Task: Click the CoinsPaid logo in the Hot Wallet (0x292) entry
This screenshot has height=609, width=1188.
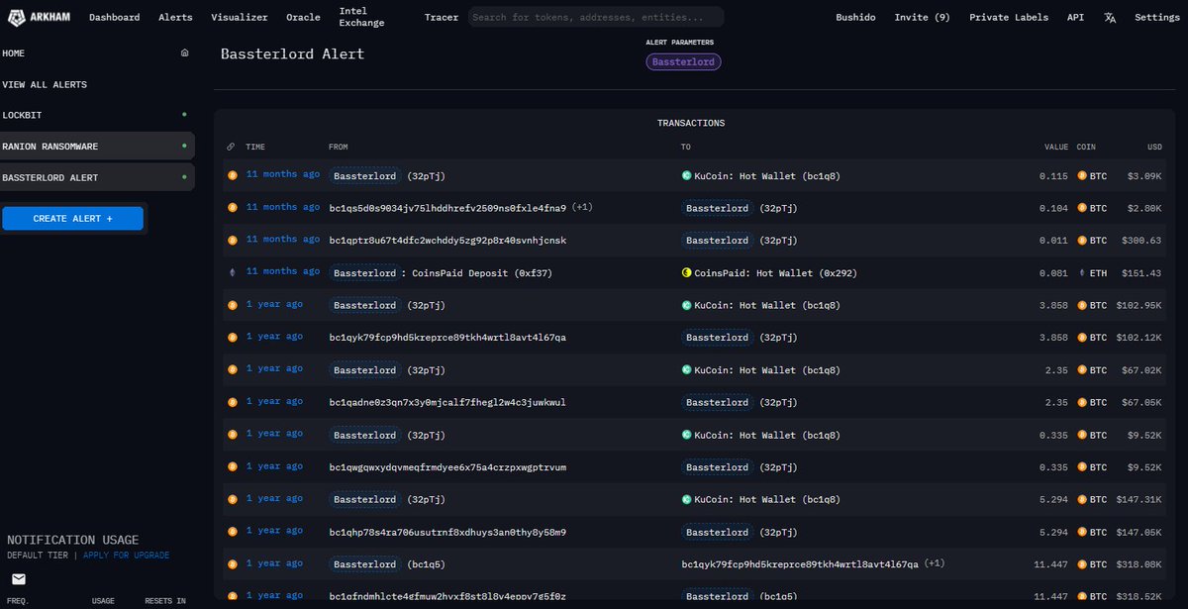Action: click(686, 272)
